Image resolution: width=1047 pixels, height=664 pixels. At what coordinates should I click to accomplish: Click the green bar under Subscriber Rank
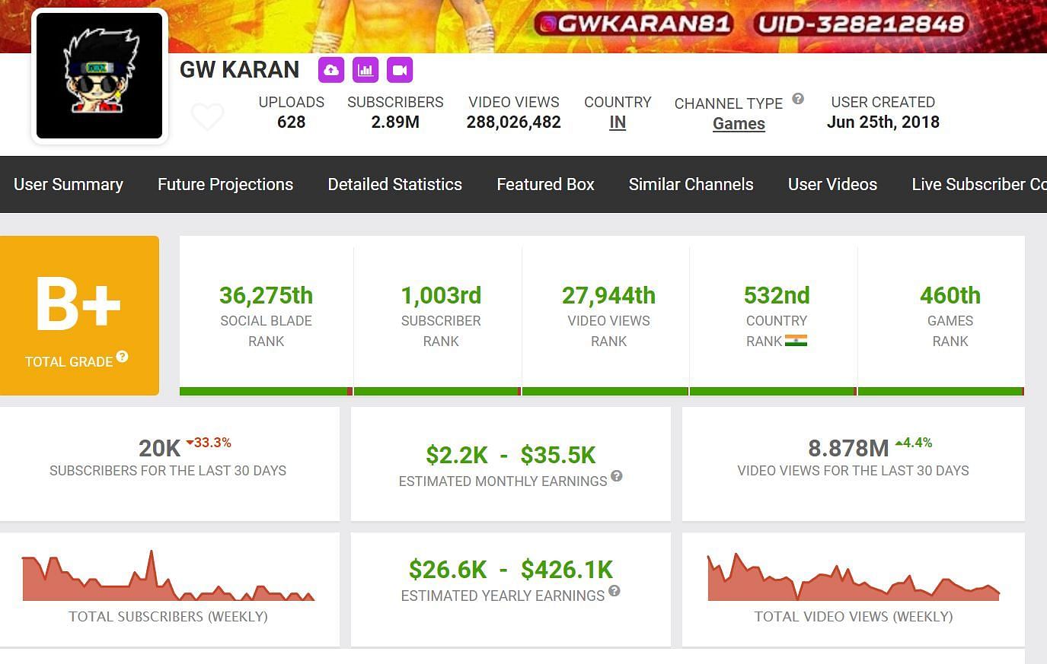pyautogui.click(x=437, y=391)
